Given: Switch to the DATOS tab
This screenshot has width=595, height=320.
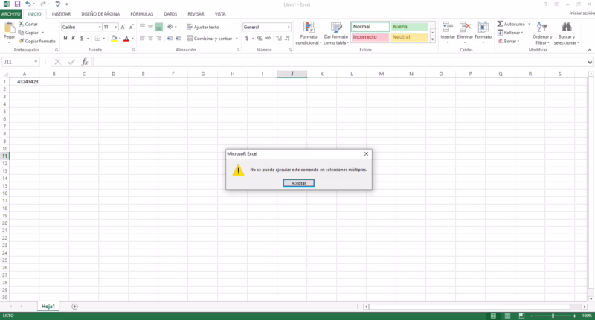Looking at the screenshot, I should coord(170,13).
